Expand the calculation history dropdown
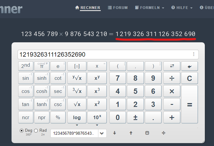This screenshot has height=146, width=214. [x=102, y=133]
